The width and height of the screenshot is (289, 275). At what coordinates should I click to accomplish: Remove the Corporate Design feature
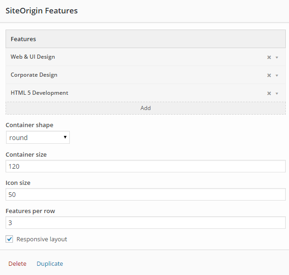point(269,75)
